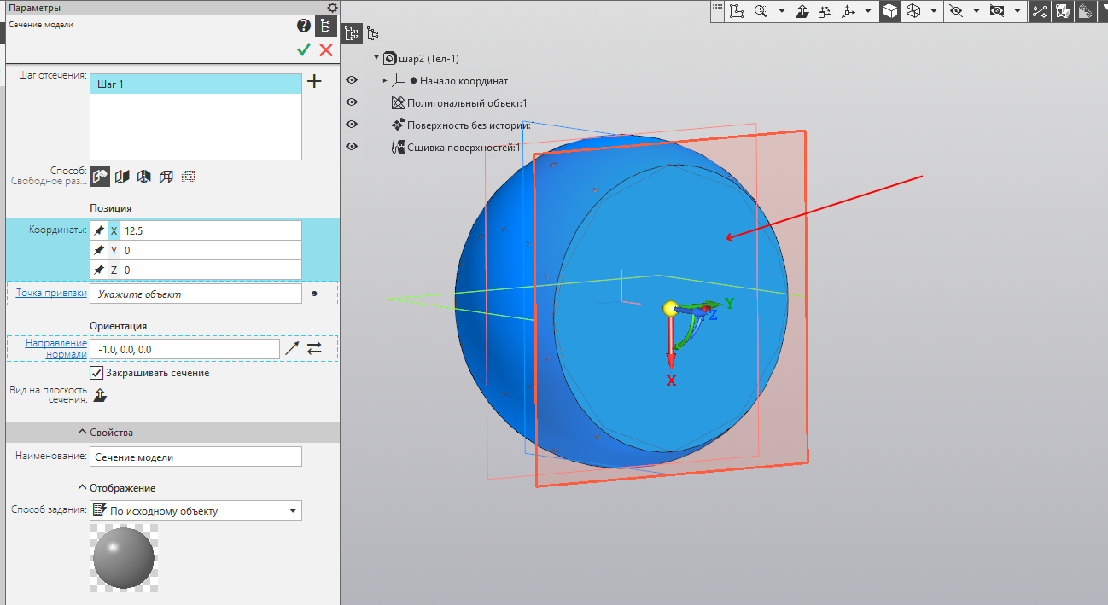Screen dimensions: 1108x605
Task: Click the reverse normal direction arrows icon
Action: click(314, 348)
